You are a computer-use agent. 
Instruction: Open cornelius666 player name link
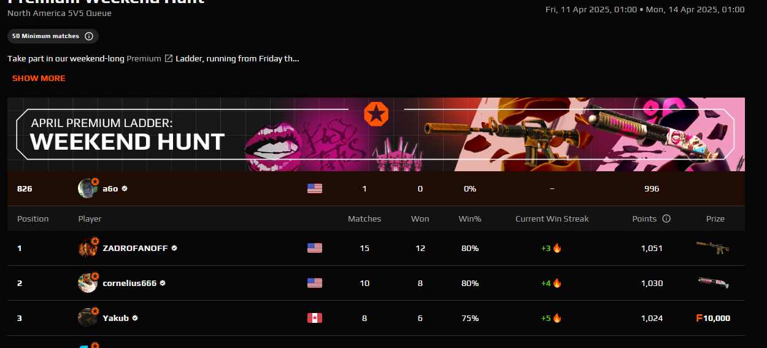(x=129, y=283)
